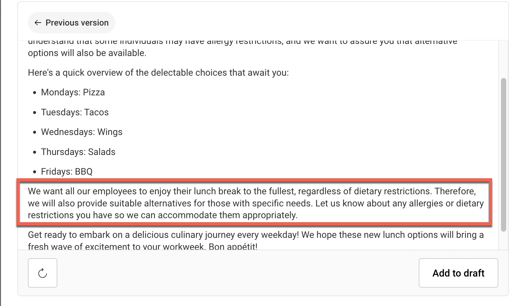The width and height of the screenshot is (519, 306).
Task: Click the 'Bon appétit!' text
Action: pos(233,246)
